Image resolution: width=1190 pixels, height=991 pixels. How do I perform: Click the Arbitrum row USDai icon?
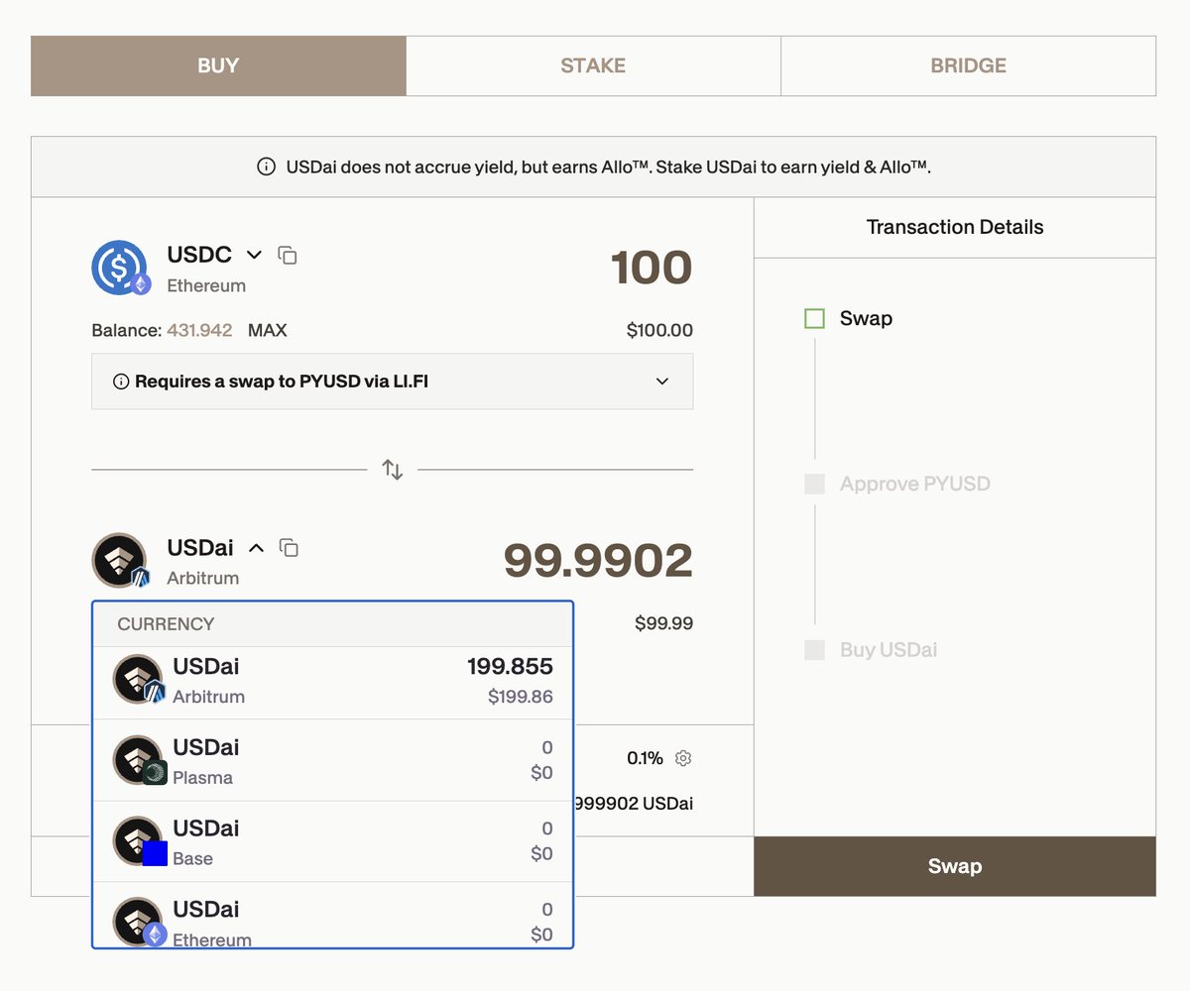pyautogui.click(x=139, y=680)
